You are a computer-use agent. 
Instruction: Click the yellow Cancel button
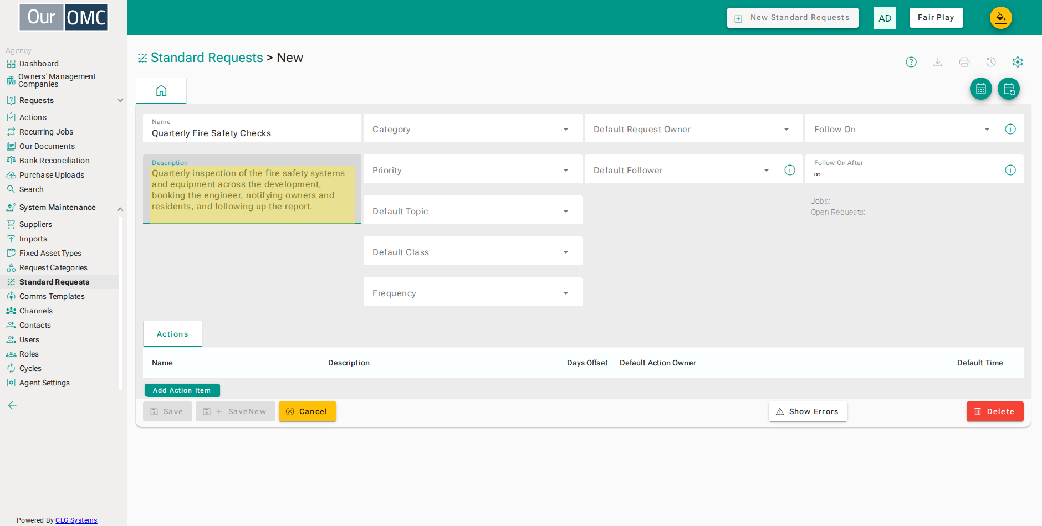308,411
